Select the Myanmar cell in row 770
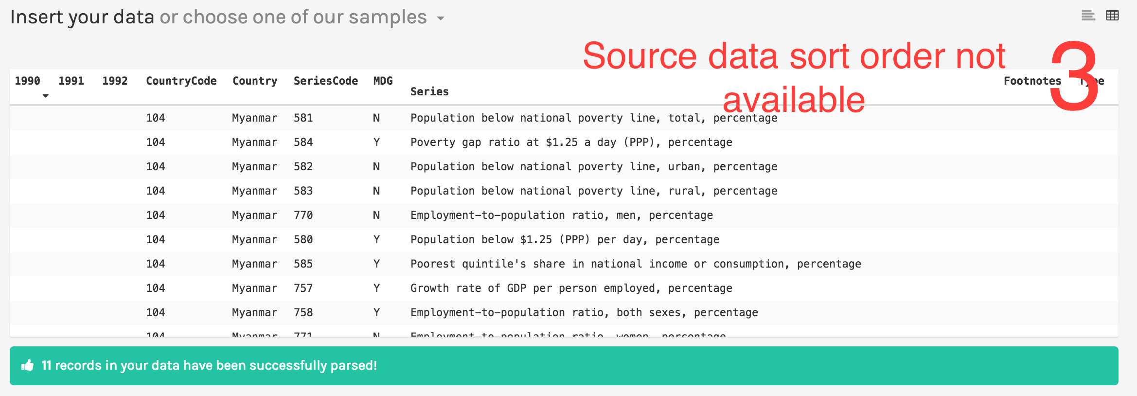 point(254,215)
